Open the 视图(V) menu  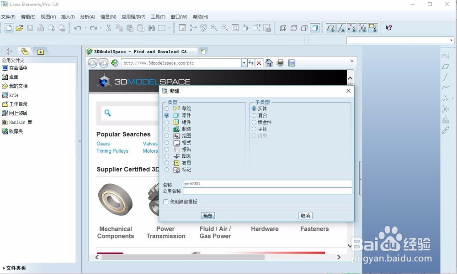[x=48, y=17]
